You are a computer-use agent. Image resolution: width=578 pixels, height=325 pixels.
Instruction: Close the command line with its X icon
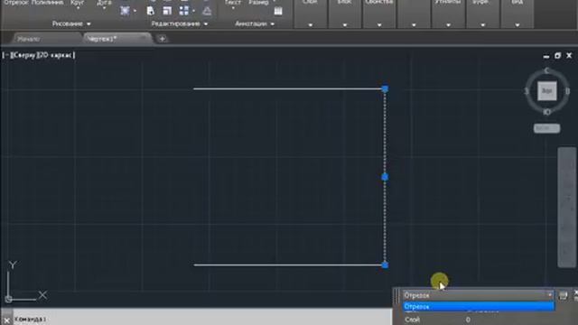pyautogui.click(x=6, y=320)
